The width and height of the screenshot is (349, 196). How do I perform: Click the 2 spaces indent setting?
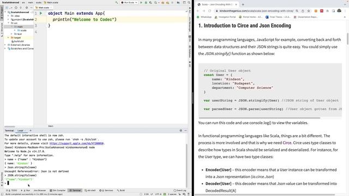click(172, 194)
